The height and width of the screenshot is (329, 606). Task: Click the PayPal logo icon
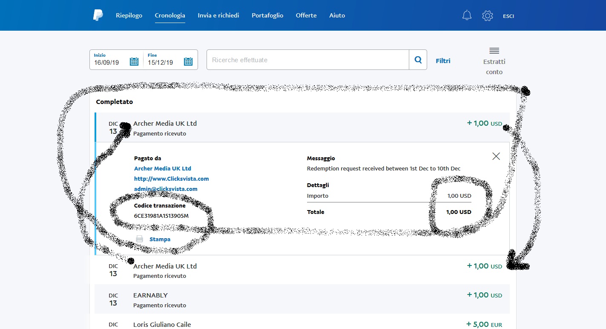(98, 15)
